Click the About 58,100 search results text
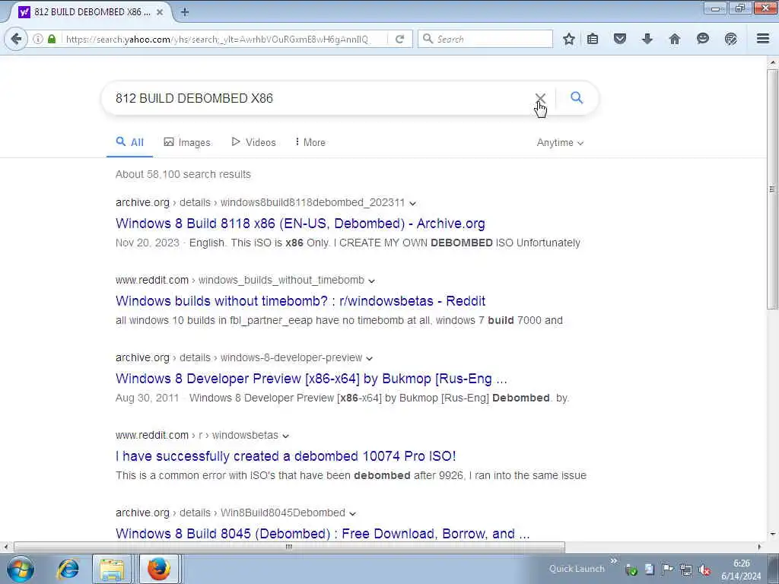The image size is (779, 584). coord(183,174)
